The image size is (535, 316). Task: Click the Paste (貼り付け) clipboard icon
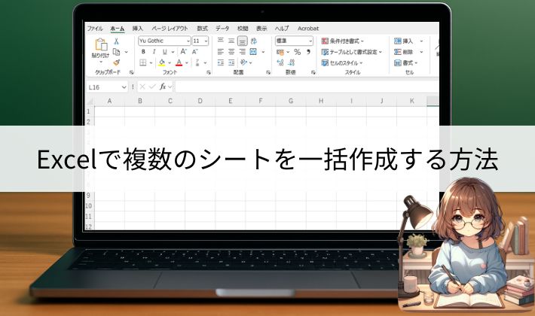[99, 45]
